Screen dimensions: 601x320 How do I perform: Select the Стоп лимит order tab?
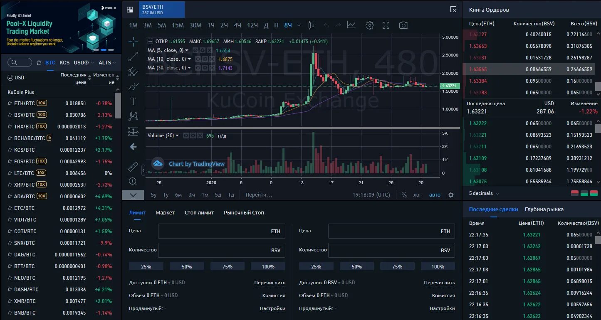tap(199, 212)
